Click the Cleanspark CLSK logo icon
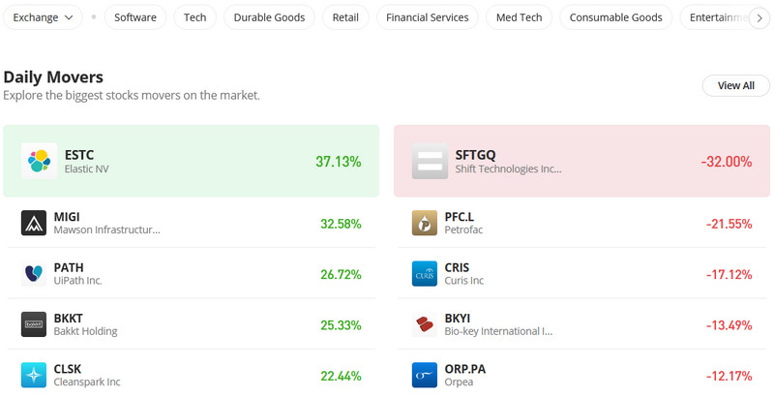 click(34, 375)
